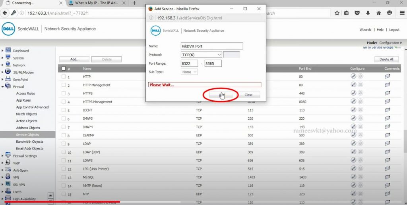Click the Dashboard icon in sidebar
The image size is (407, 205).
(x=8, y=50)
